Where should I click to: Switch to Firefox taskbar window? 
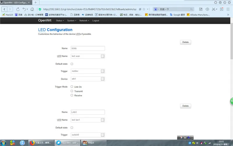[41, 143]
